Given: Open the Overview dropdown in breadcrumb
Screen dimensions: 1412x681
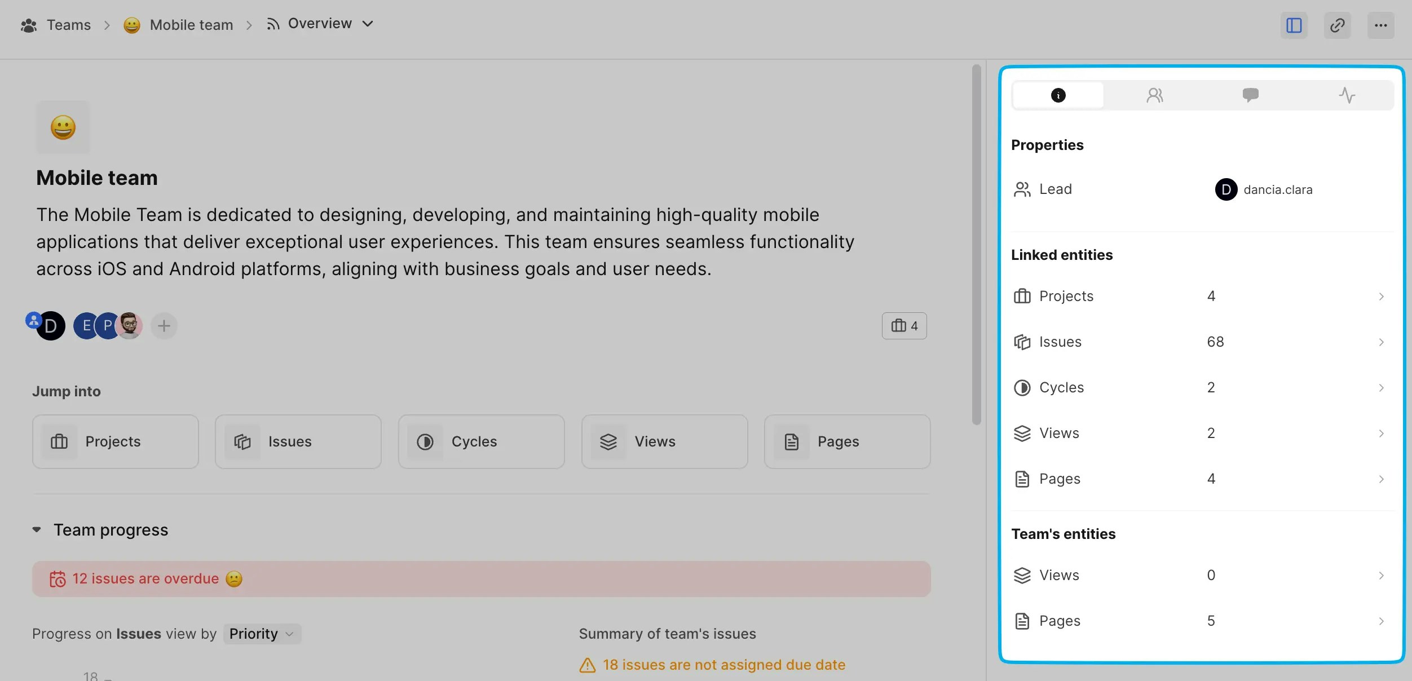Looking at the screenshot, I should [320, 24].
